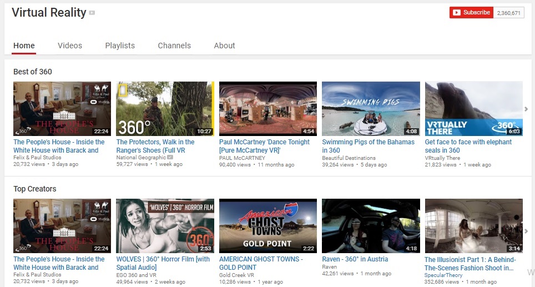Open the Top Creators section heading
The width and height of the screenshot is (535, 287).
(35, 189)
